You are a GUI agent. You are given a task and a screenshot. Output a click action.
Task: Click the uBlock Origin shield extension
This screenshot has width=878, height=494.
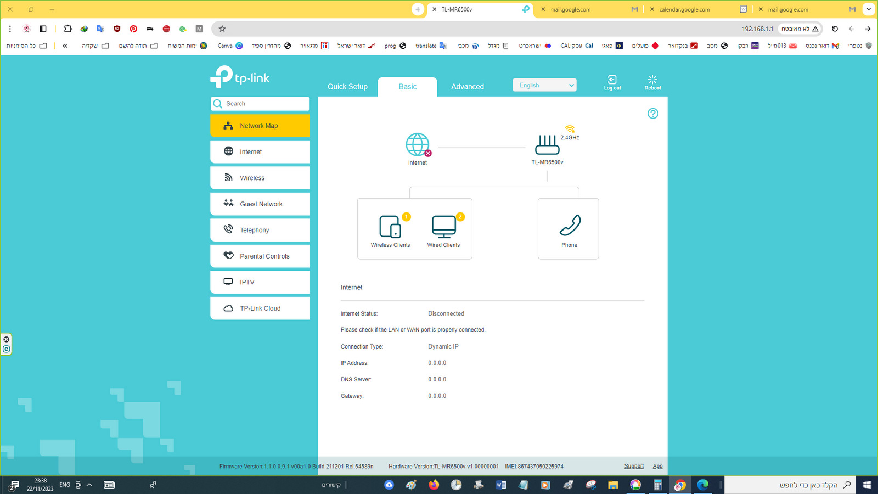pyautogui.click(x=117, y=29)
